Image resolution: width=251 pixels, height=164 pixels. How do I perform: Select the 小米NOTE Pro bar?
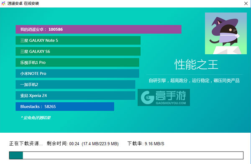point(77,73)
